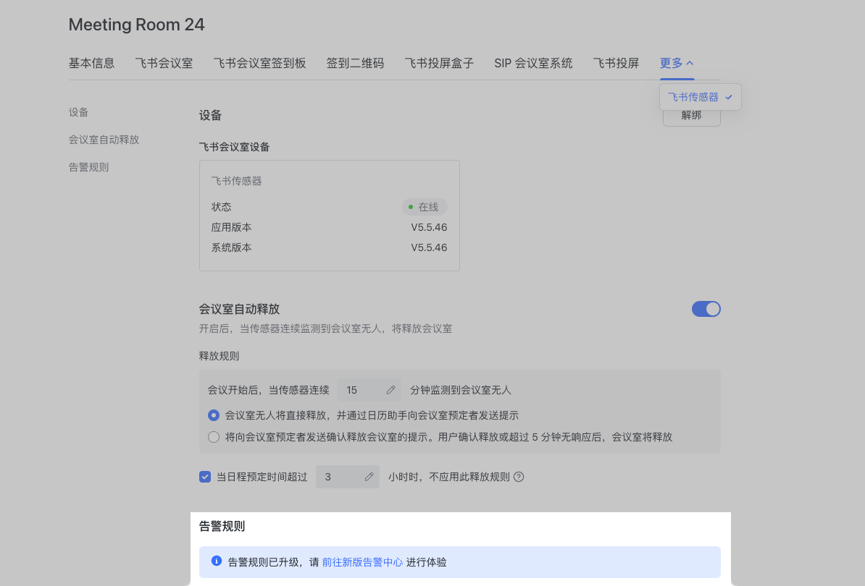The width and height of the screenshot is (865, 586).
Task: Jump to 会议室自动释放 in side navigation
Action: [x=104, y=140]
